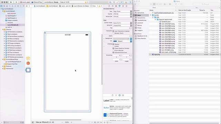Uncheck User Interaction Enabled
This screenshot has width=221, height=124.
(x=113, y=31)
